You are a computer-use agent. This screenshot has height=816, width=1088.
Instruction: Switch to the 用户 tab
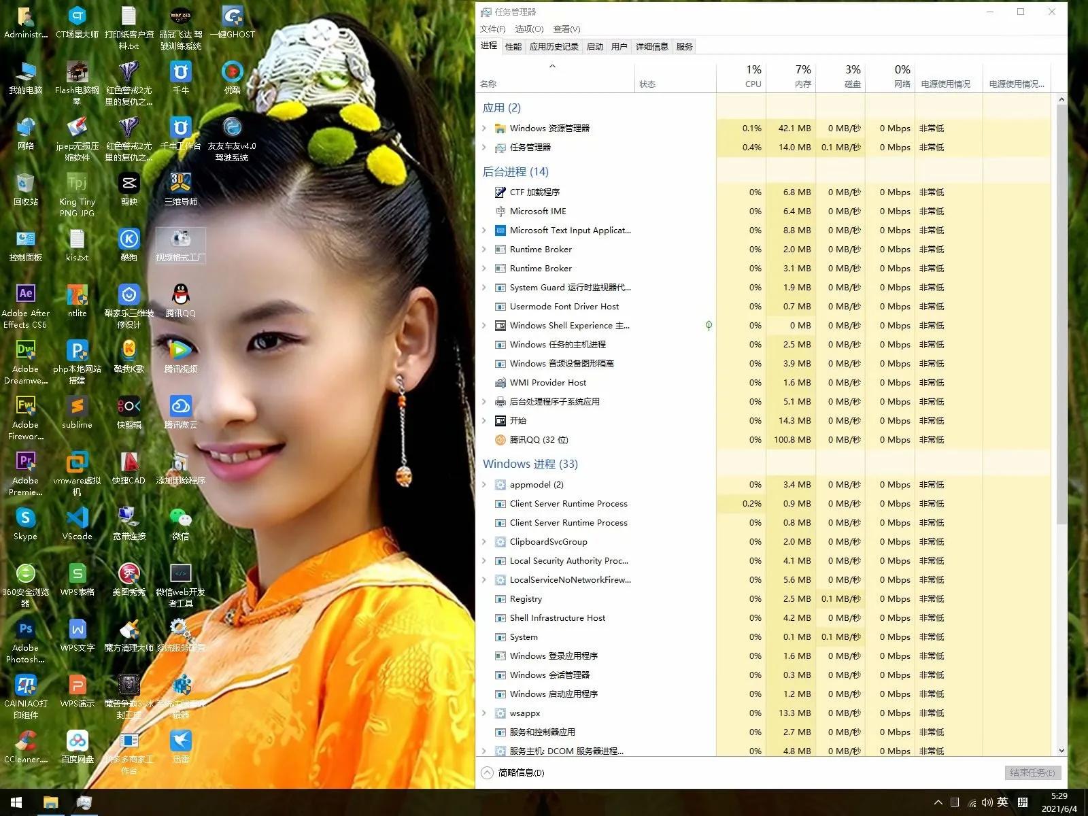pyautogui.click(x=619, y=46)
